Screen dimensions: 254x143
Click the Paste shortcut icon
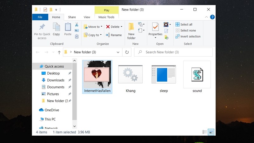(77, 36)
